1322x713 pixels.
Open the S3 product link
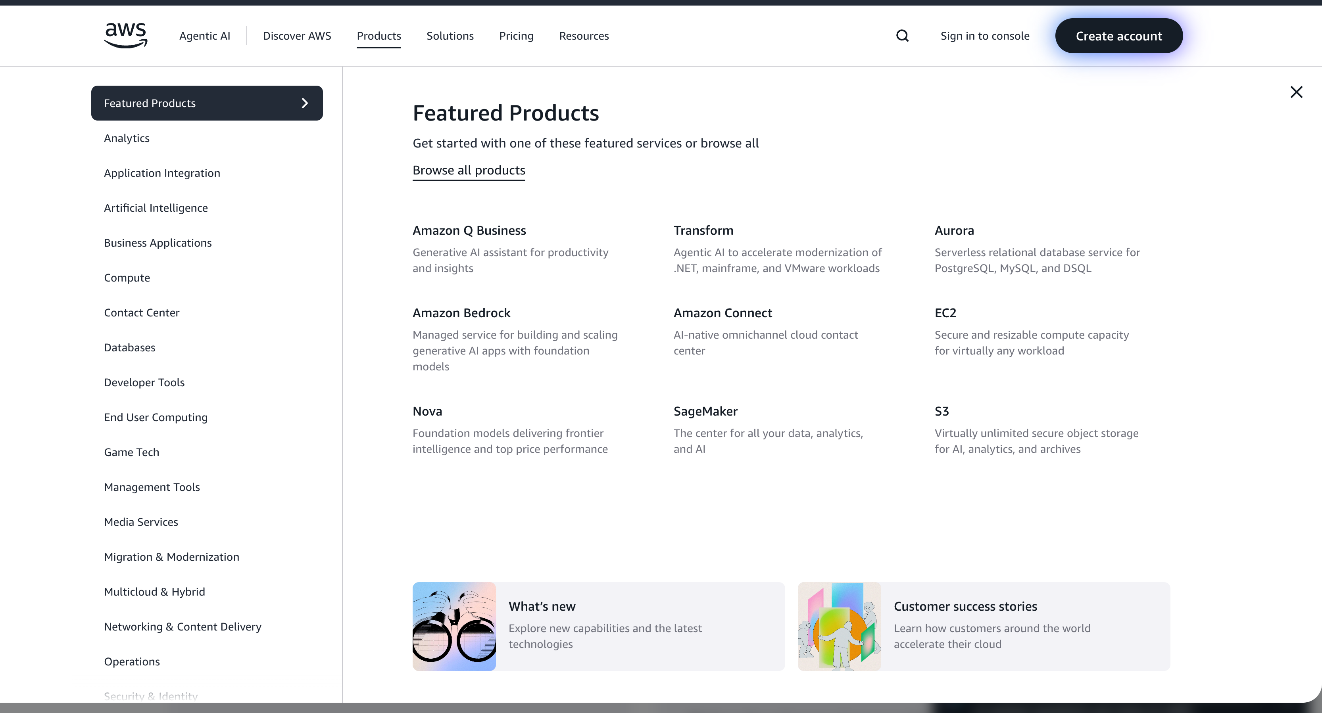coord(942,411)
